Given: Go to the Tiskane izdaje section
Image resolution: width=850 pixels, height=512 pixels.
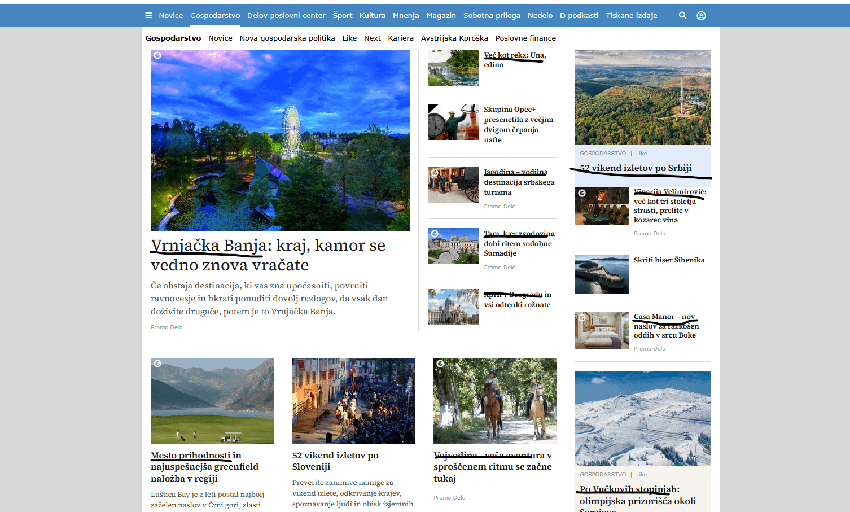Looking at the screenshot, I should click(631, 16).
